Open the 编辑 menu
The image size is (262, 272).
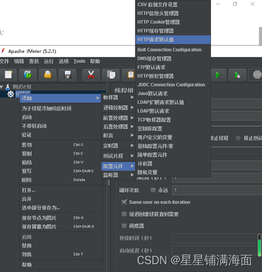[x=19, y=61]
